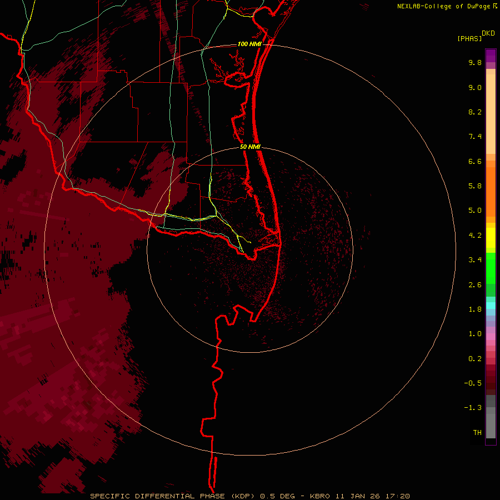Click the 4.2 legend value
Screen dimensions: 500x500
[475, 236]
